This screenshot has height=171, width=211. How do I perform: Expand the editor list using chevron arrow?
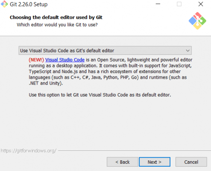point(188,50)
